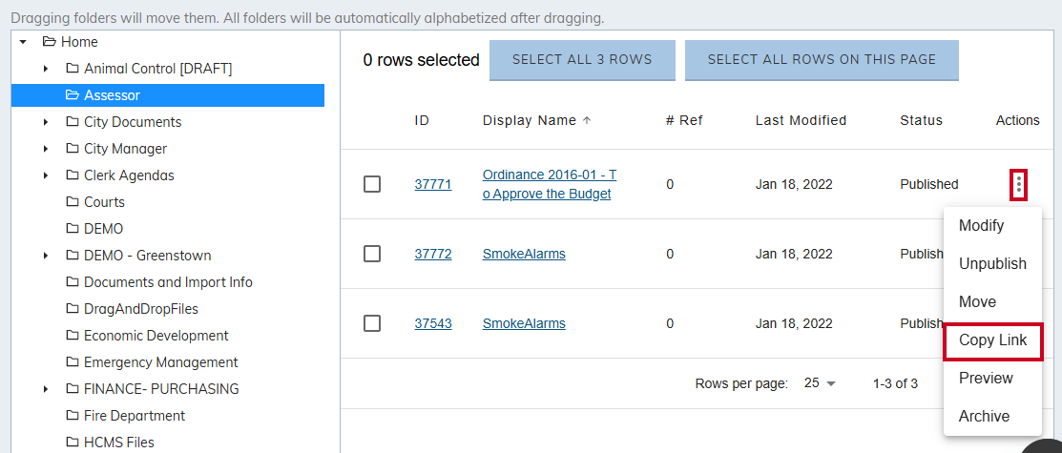
Task: Select the Courts folder label
Action: 104,202
